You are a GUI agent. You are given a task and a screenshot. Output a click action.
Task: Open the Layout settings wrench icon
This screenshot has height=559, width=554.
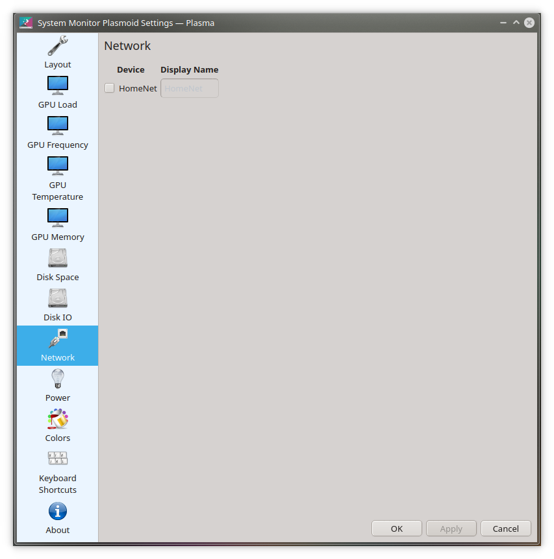click(x=57, y=45)
